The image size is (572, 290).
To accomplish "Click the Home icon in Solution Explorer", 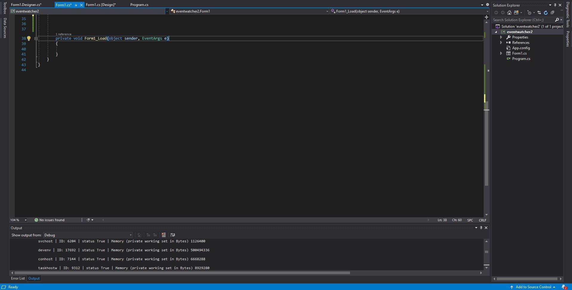I will click(509, 13).
